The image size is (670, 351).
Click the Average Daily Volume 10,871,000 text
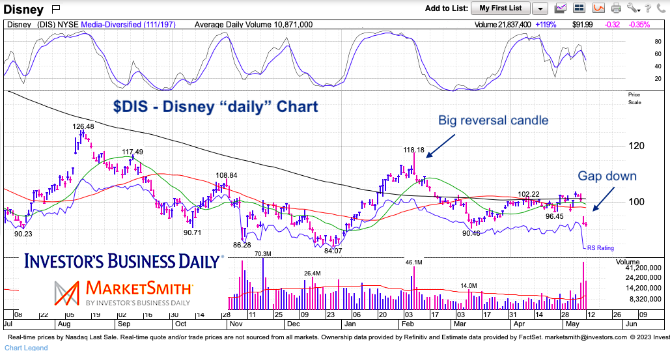point(253,25)
